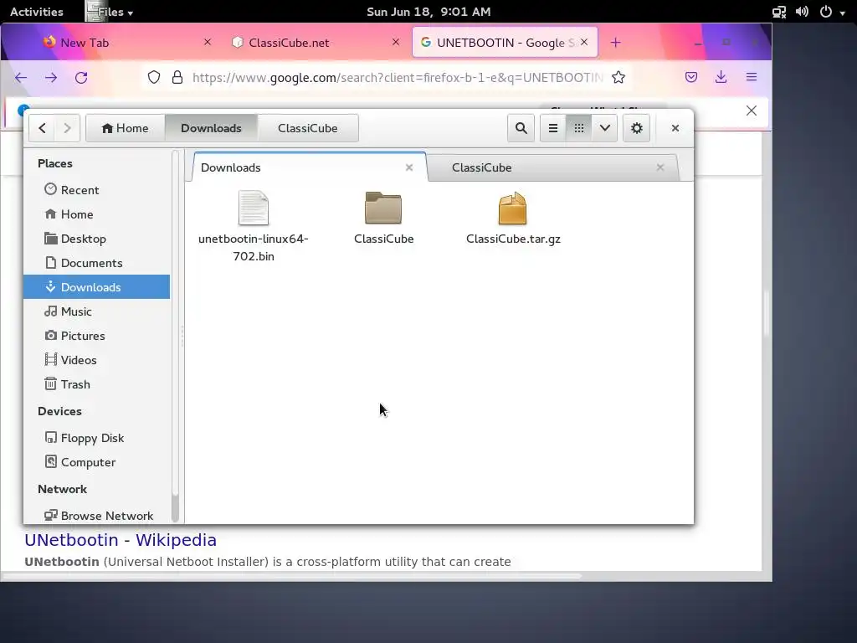
Task: Select the ClassiCube folder icon
Action: pos(383,208)
